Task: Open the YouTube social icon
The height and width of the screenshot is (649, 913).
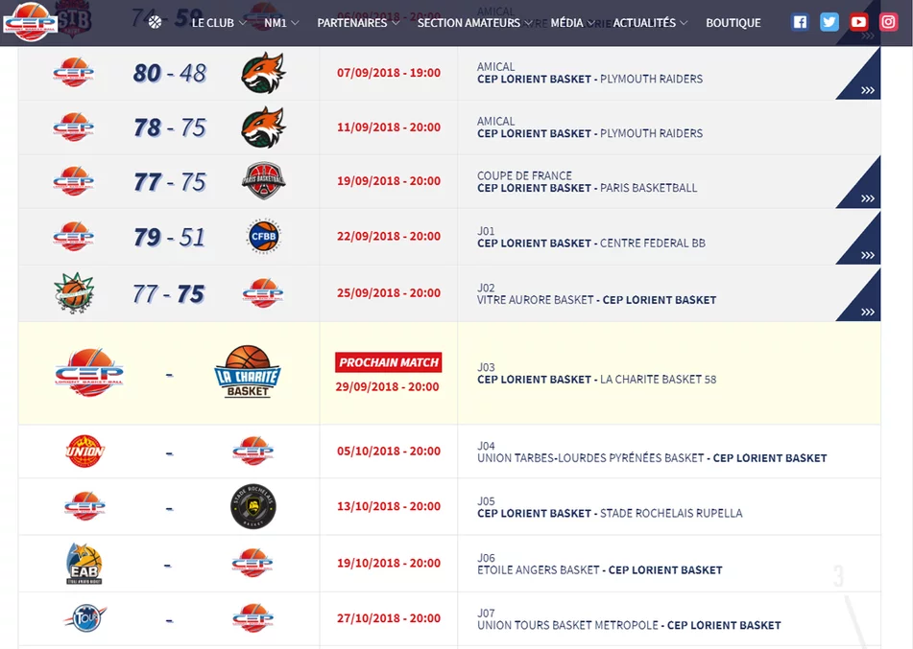Action: click(x=858, y=22)
